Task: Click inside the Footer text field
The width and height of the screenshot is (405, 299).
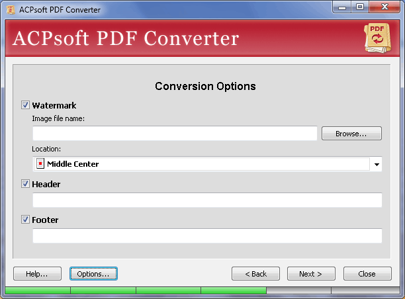Action: (x=206, y=236)
